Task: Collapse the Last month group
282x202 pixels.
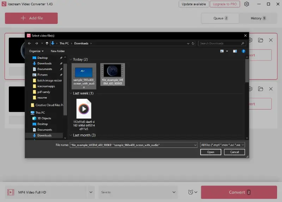Action: 71,135
